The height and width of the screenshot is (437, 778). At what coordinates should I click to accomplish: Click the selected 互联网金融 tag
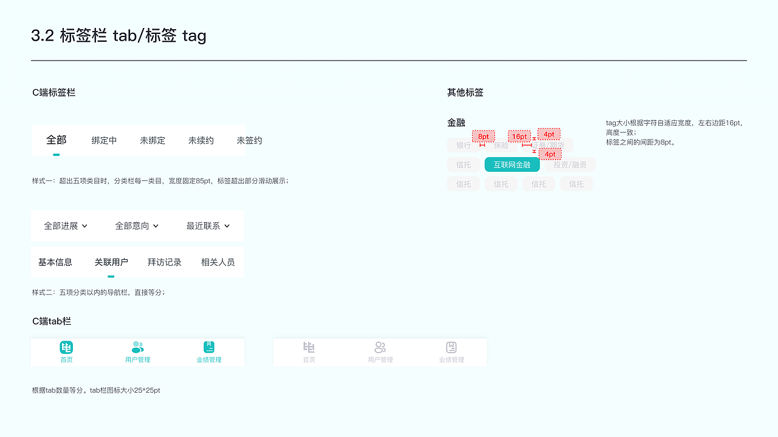512,164
